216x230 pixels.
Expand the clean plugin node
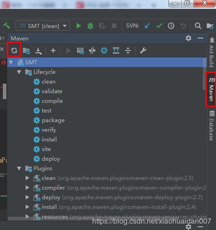[28, 178]
